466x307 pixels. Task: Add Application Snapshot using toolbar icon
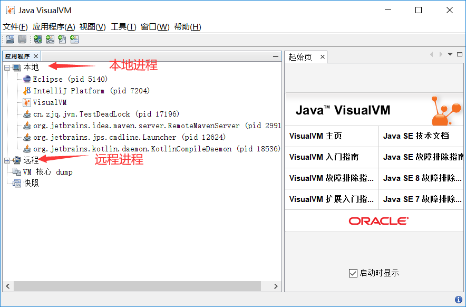click(74, 39)
